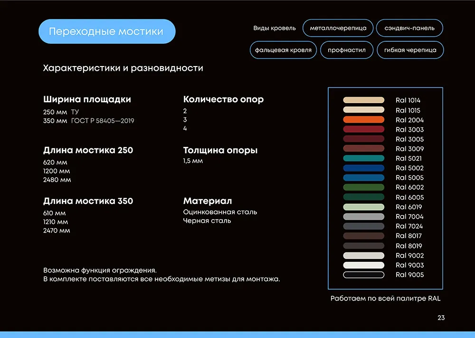Screen dimensions: 475x338
Task: Click the "ГОСТ Р 58405—2019" standard text
Action: (x=103, y=121)
